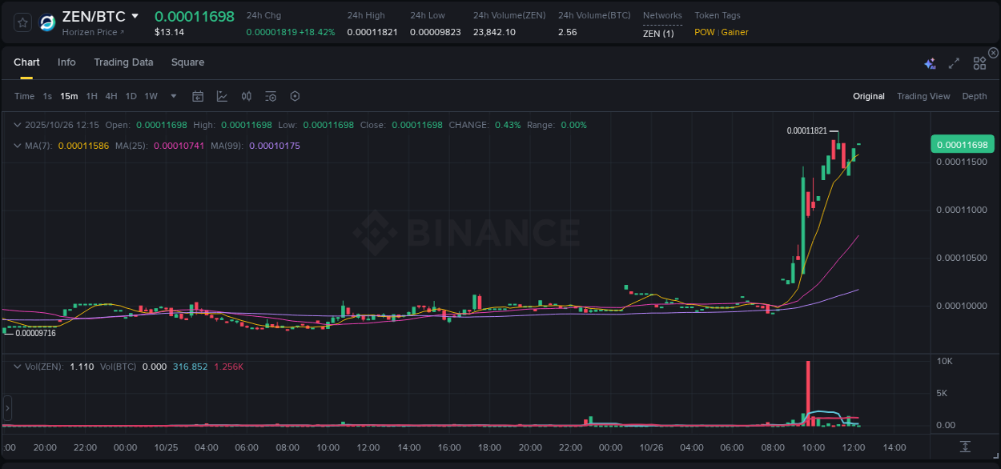Open the ZEN/BTC pair dropdown
1001x469 pixels.
pos(136,15)
